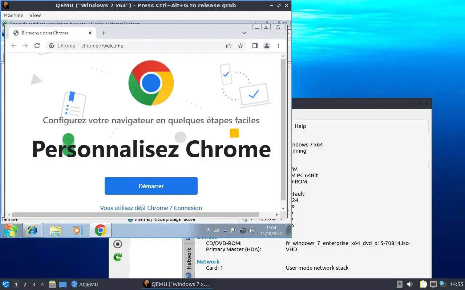This screenshot has height=290, width=465.
Task: Select the Network vertical tab in AQEMU
Action: coord(189,258)
